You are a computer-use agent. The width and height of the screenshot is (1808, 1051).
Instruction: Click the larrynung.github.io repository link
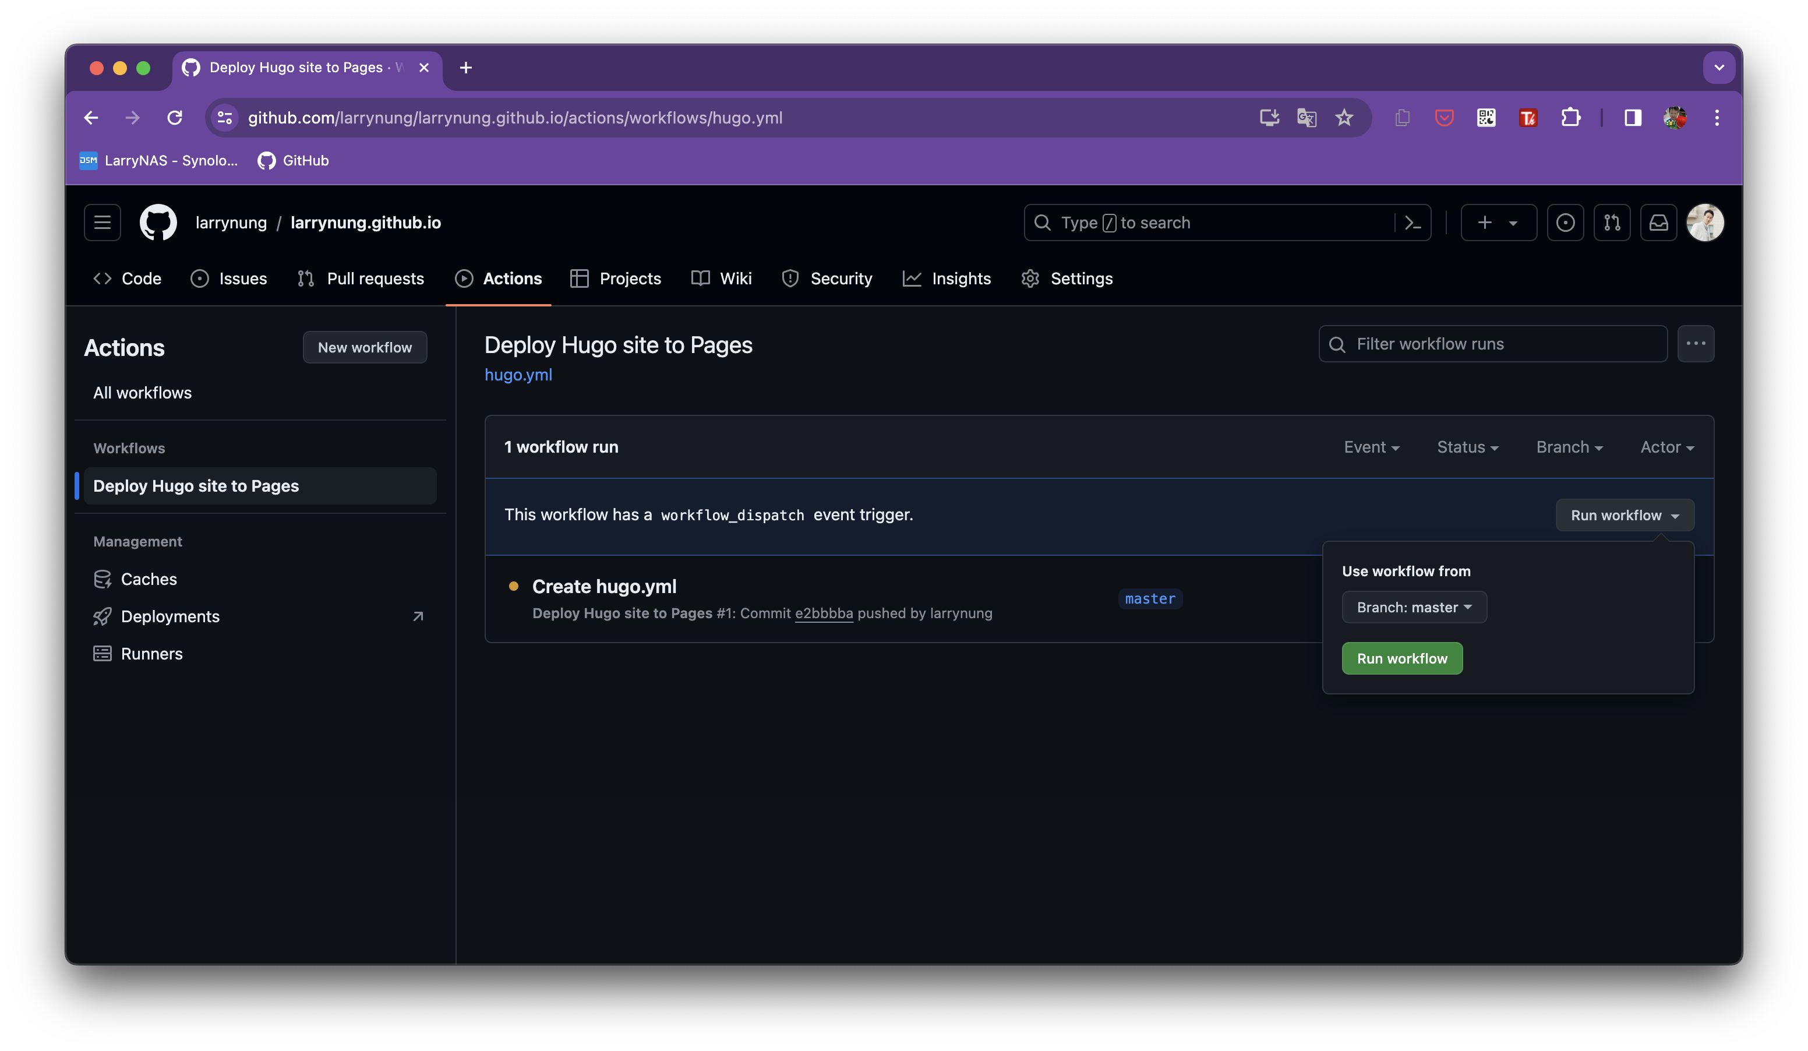(366, 223)
